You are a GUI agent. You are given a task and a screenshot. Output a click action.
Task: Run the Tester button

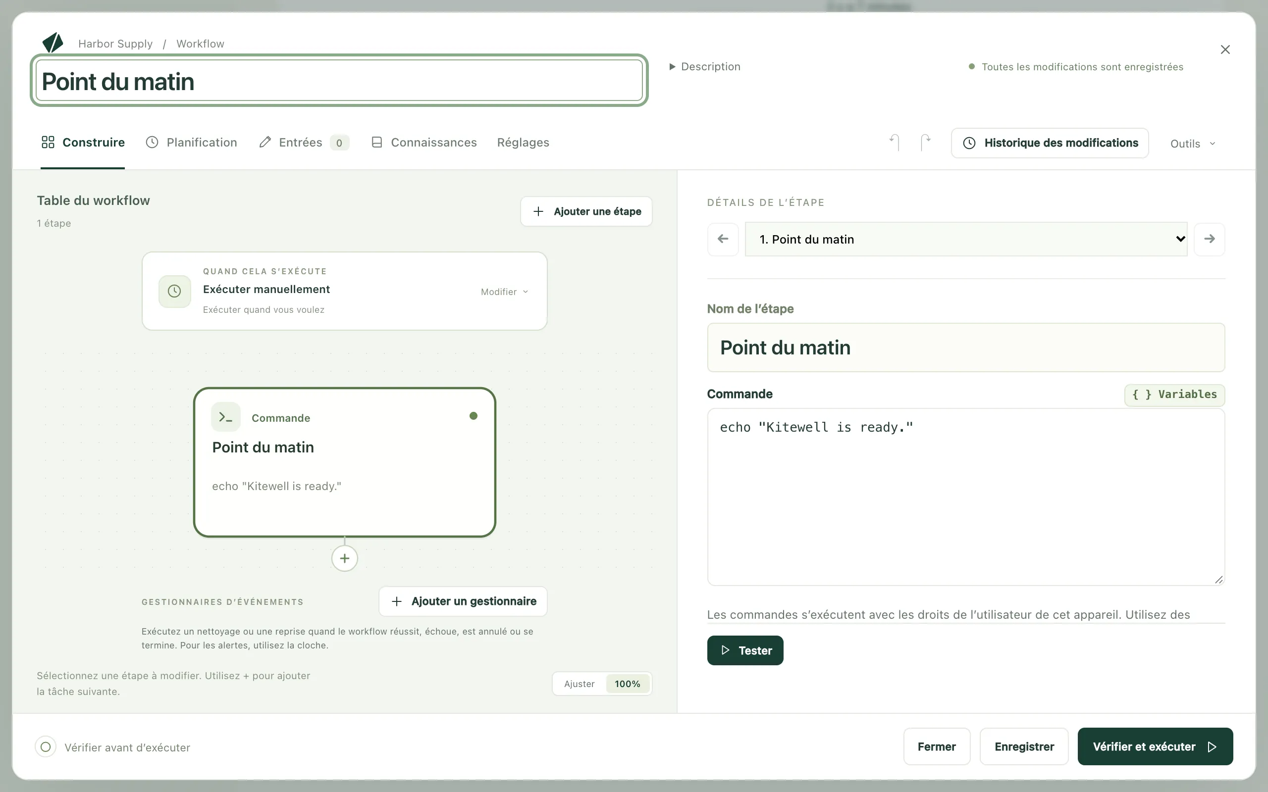(x=745, y=650)
